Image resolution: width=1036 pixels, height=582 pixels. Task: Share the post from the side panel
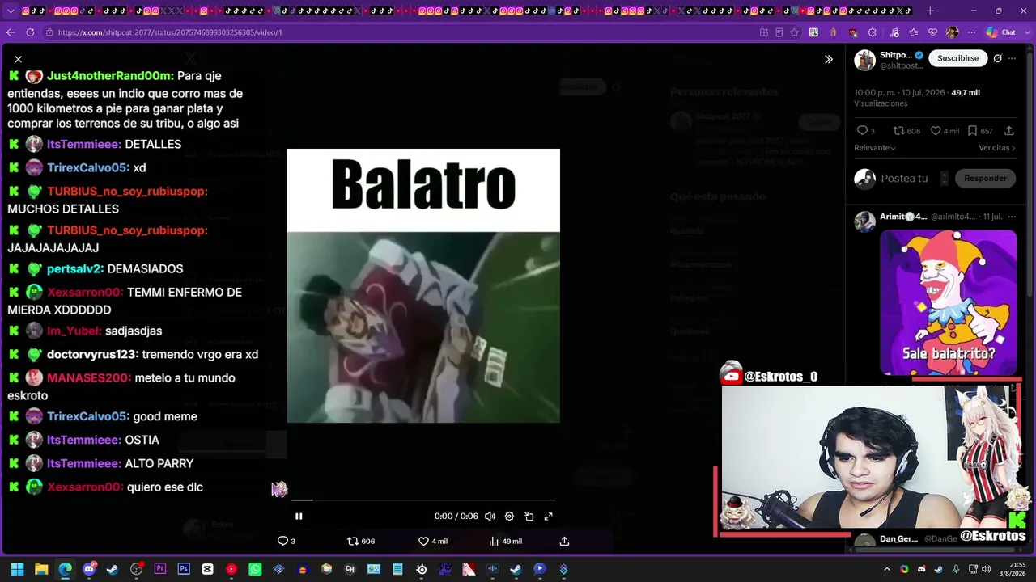tap(1009, 131)
